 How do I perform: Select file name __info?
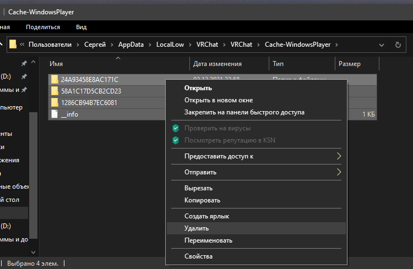(69, 114)
